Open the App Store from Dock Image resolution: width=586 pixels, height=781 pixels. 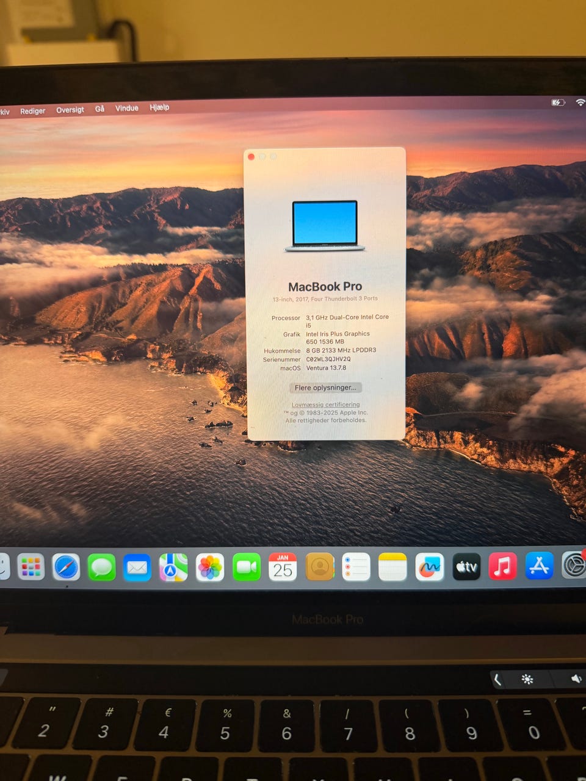[x=539, y=566]
